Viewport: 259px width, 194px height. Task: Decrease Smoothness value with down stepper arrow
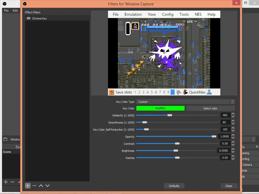pyautogui.click(x=233, y=124)
